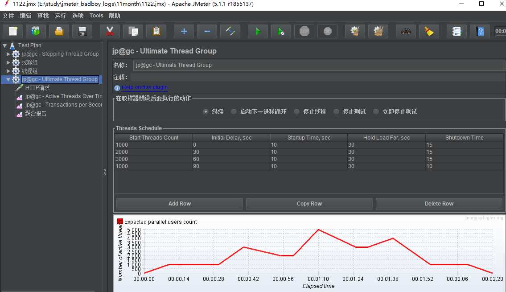The width and height of the screenshot is (506, 292).
Task: Click the Help question mark icon
Action: [480, 31]
